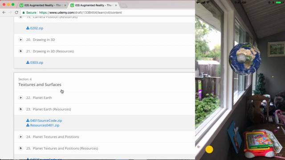Tap the yellow circle in phone view
Image resolution: width=285 pixels, height=160 pixels.
[x=209, y=149]
